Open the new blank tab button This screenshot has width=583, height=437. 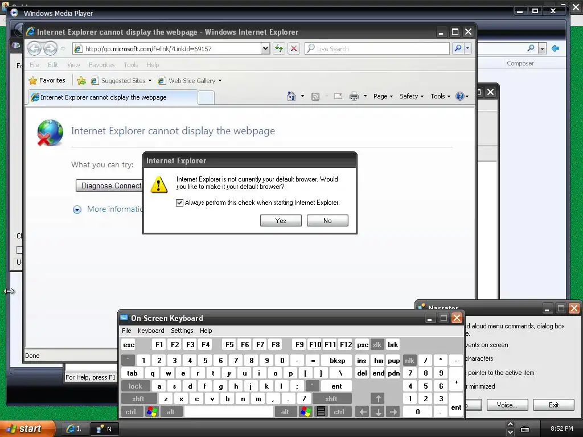pyautogui.click(x=206, y=97)
